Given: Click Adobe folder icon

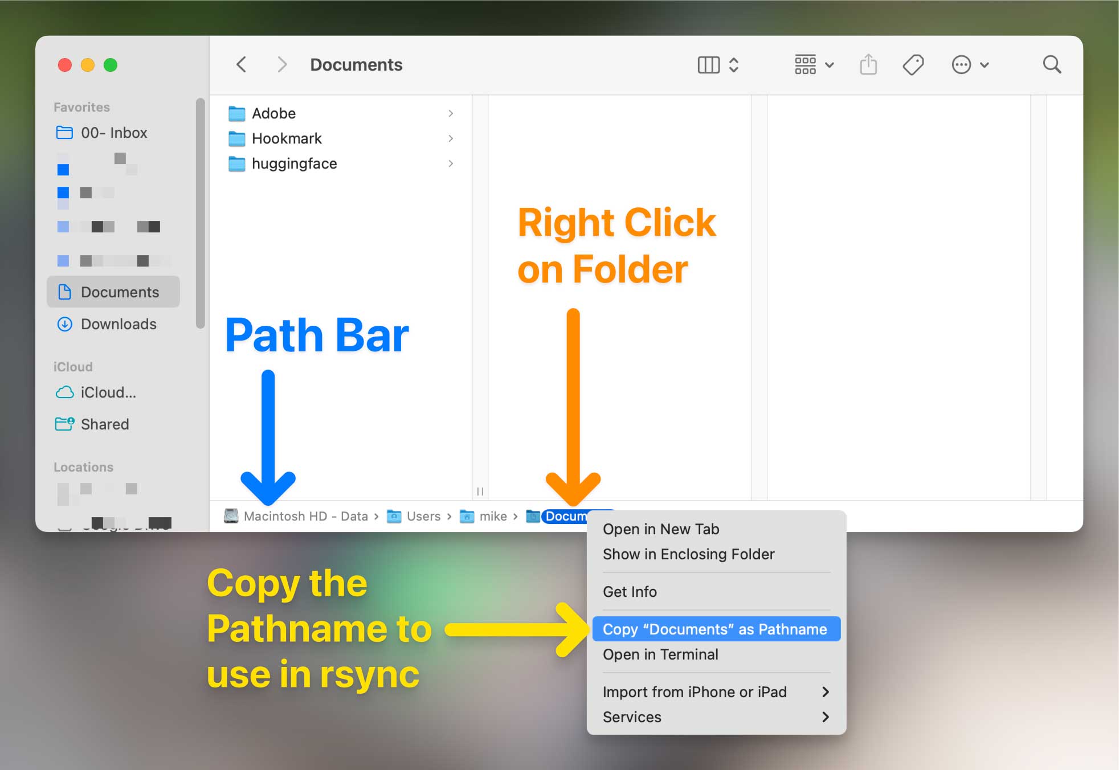Looking at the screenshot, I should pyautogui.click(x=236, y=113).
